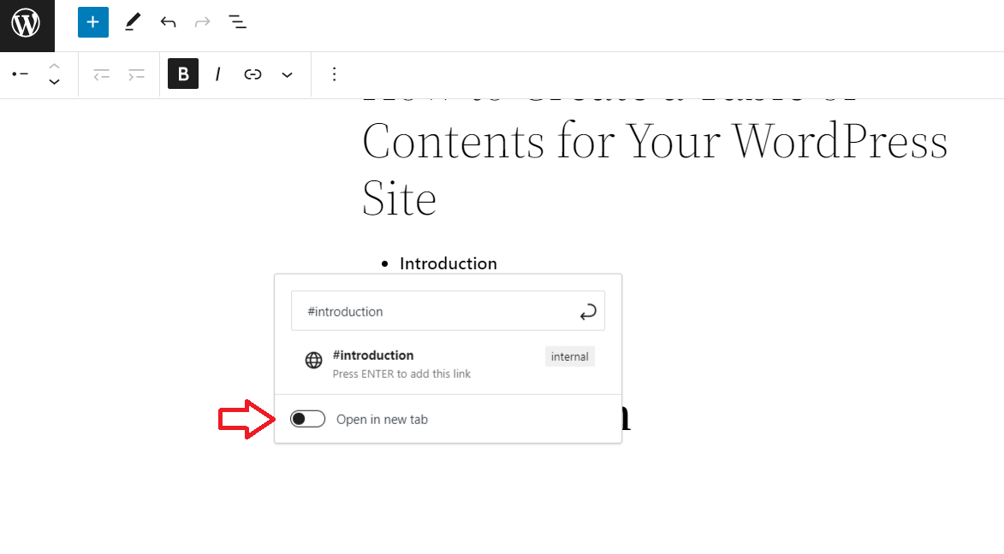The image size is (1004, 554).
Task: Click the Introduction list item text
Action: (x=449, y=263)
